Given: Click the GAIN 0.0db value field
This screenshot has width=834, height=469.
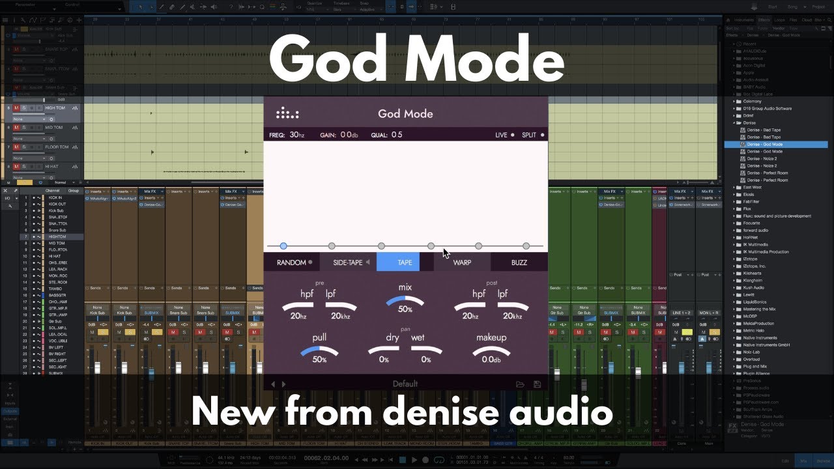Looking at the screenshot, I should (x=349, y=135).
